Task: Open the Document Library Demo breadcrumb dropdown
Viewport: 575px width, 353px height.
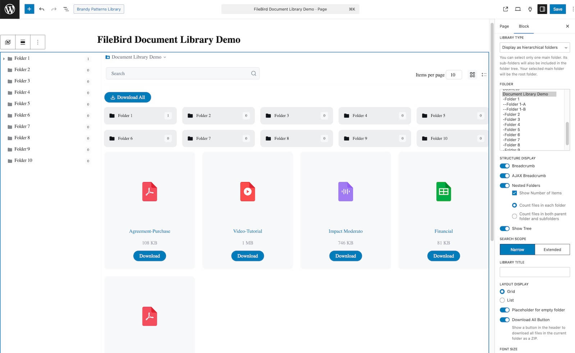Action: click(x=165, y=57)
